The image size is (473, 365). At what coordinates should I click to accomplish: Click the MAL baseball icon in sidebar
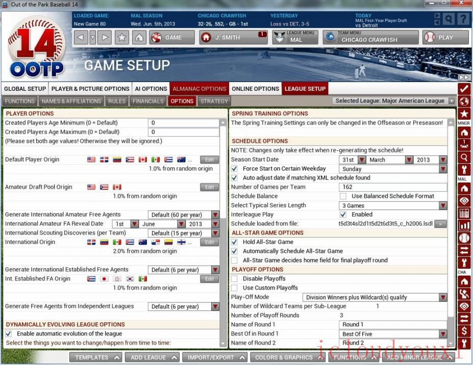tap(464, 238)
